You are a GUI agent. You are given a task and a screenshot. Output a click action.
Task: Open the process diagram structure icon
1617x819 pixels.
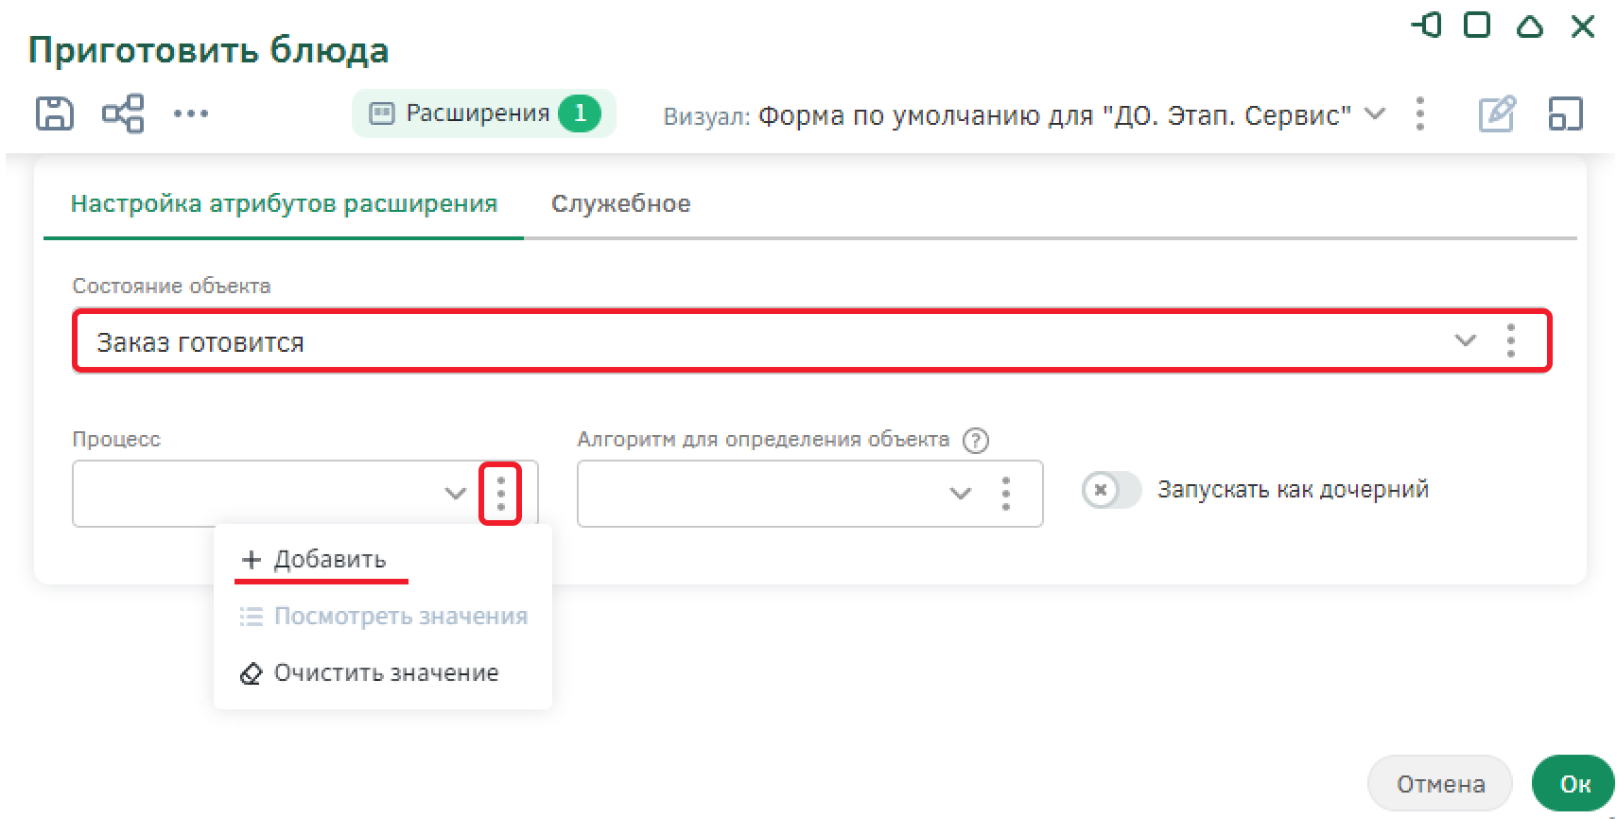123,113
